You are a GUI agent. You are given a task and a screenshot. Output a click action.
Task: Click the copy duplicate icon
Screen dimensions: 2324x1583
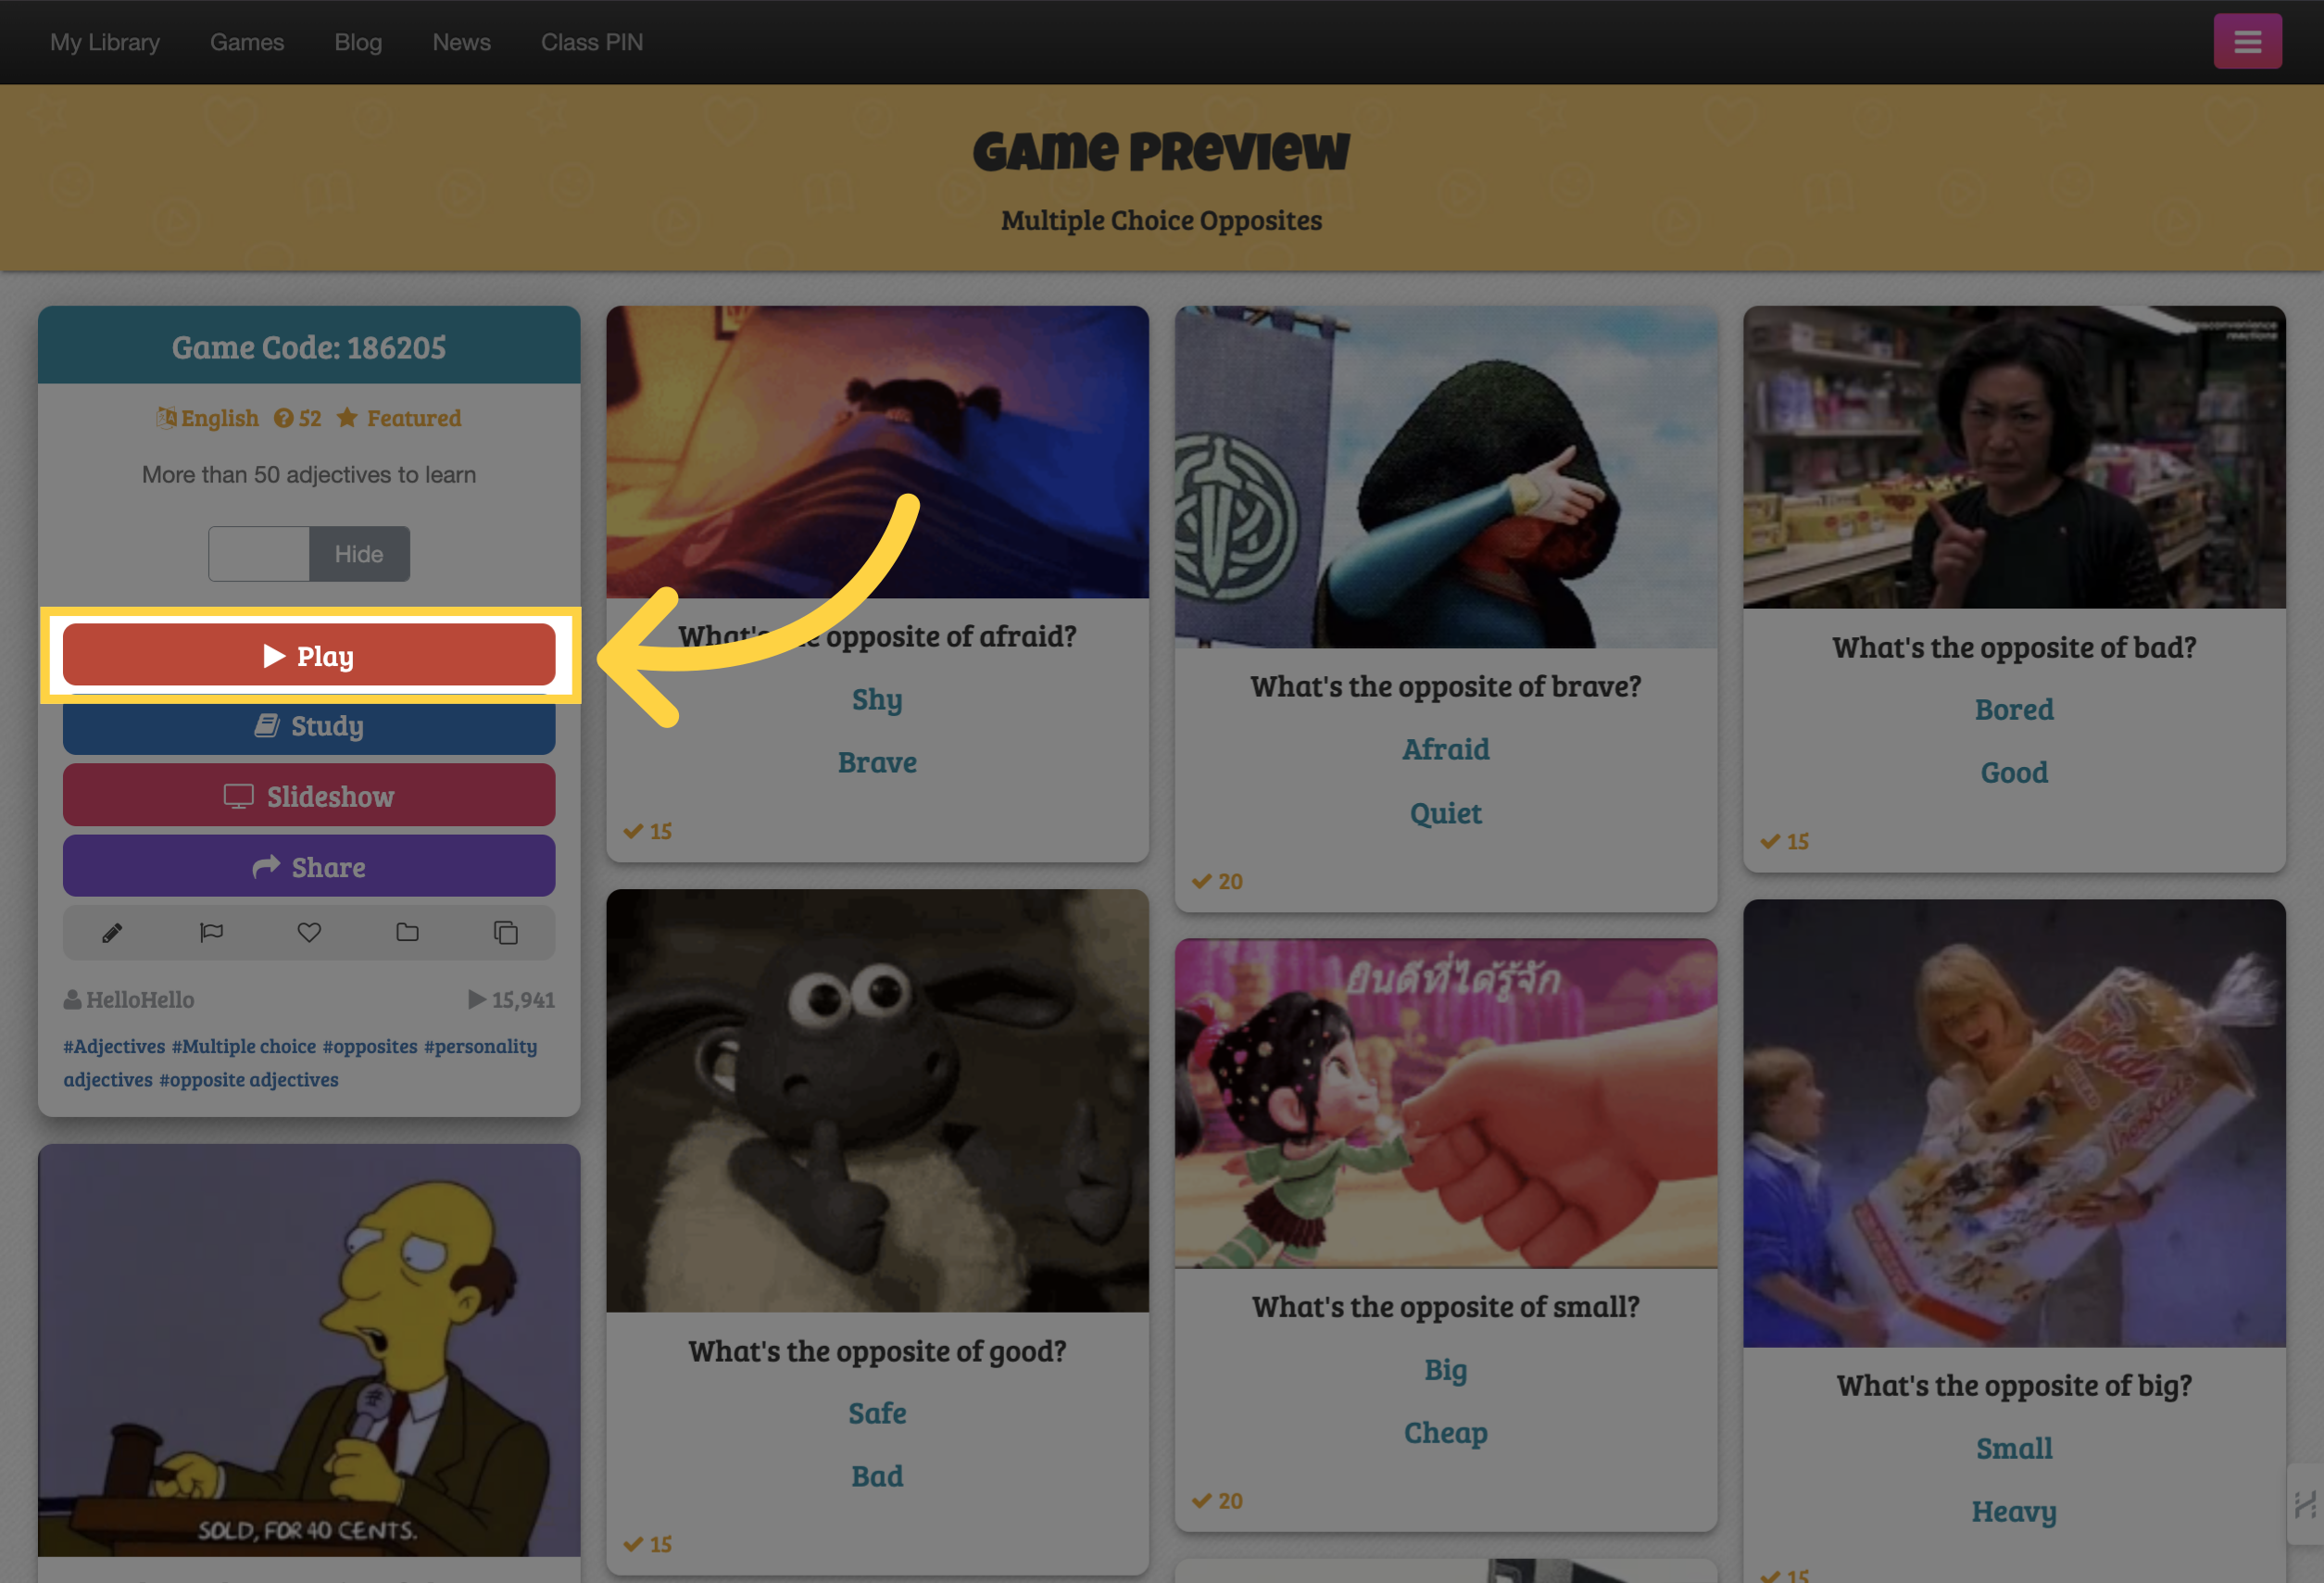pos(506,933)
